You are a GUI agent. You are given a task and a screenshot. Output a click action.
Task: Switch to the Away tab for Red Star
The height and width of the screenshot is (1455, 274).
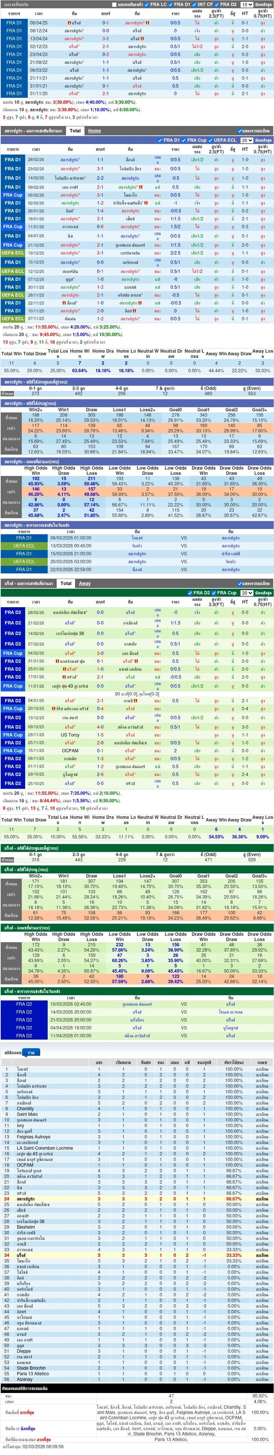(x=84, y=584)
